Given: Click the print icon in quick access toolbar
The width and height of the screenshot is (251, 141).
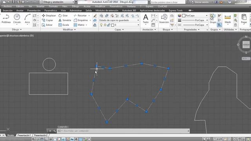Looking at the screenshot, I should click(23, 2).
